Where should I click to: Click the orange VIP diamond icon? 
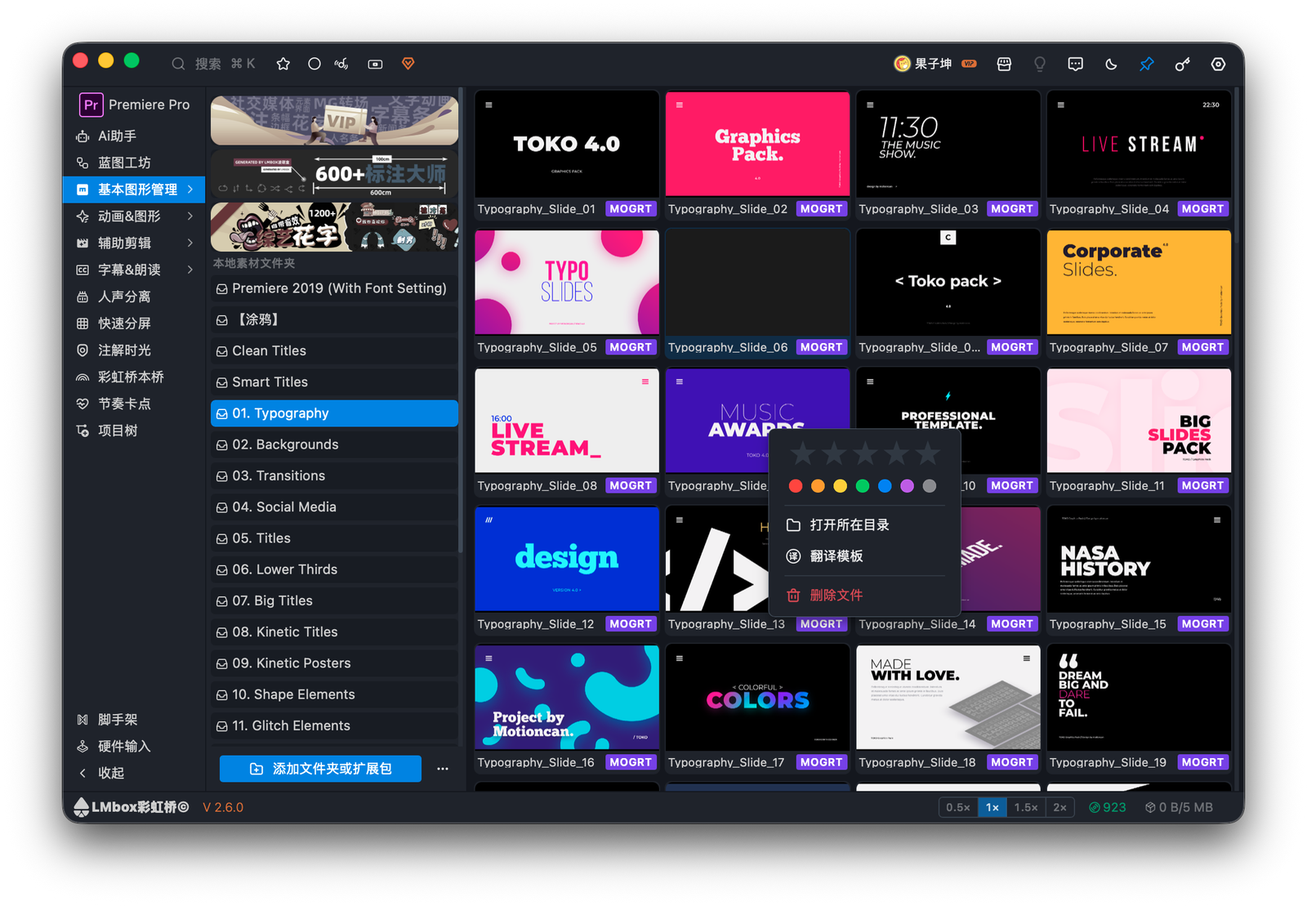click(x=408, y=64)
